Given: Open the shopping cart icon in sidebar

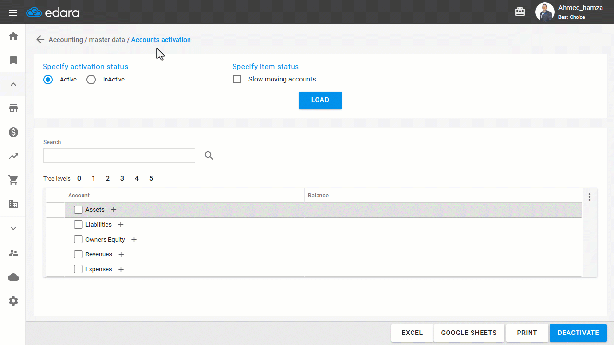Looking at the screenshot, I should [x=13, y=180].
